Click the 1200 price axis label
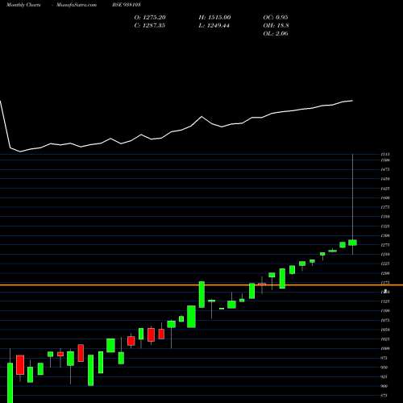 click(385, 273)
